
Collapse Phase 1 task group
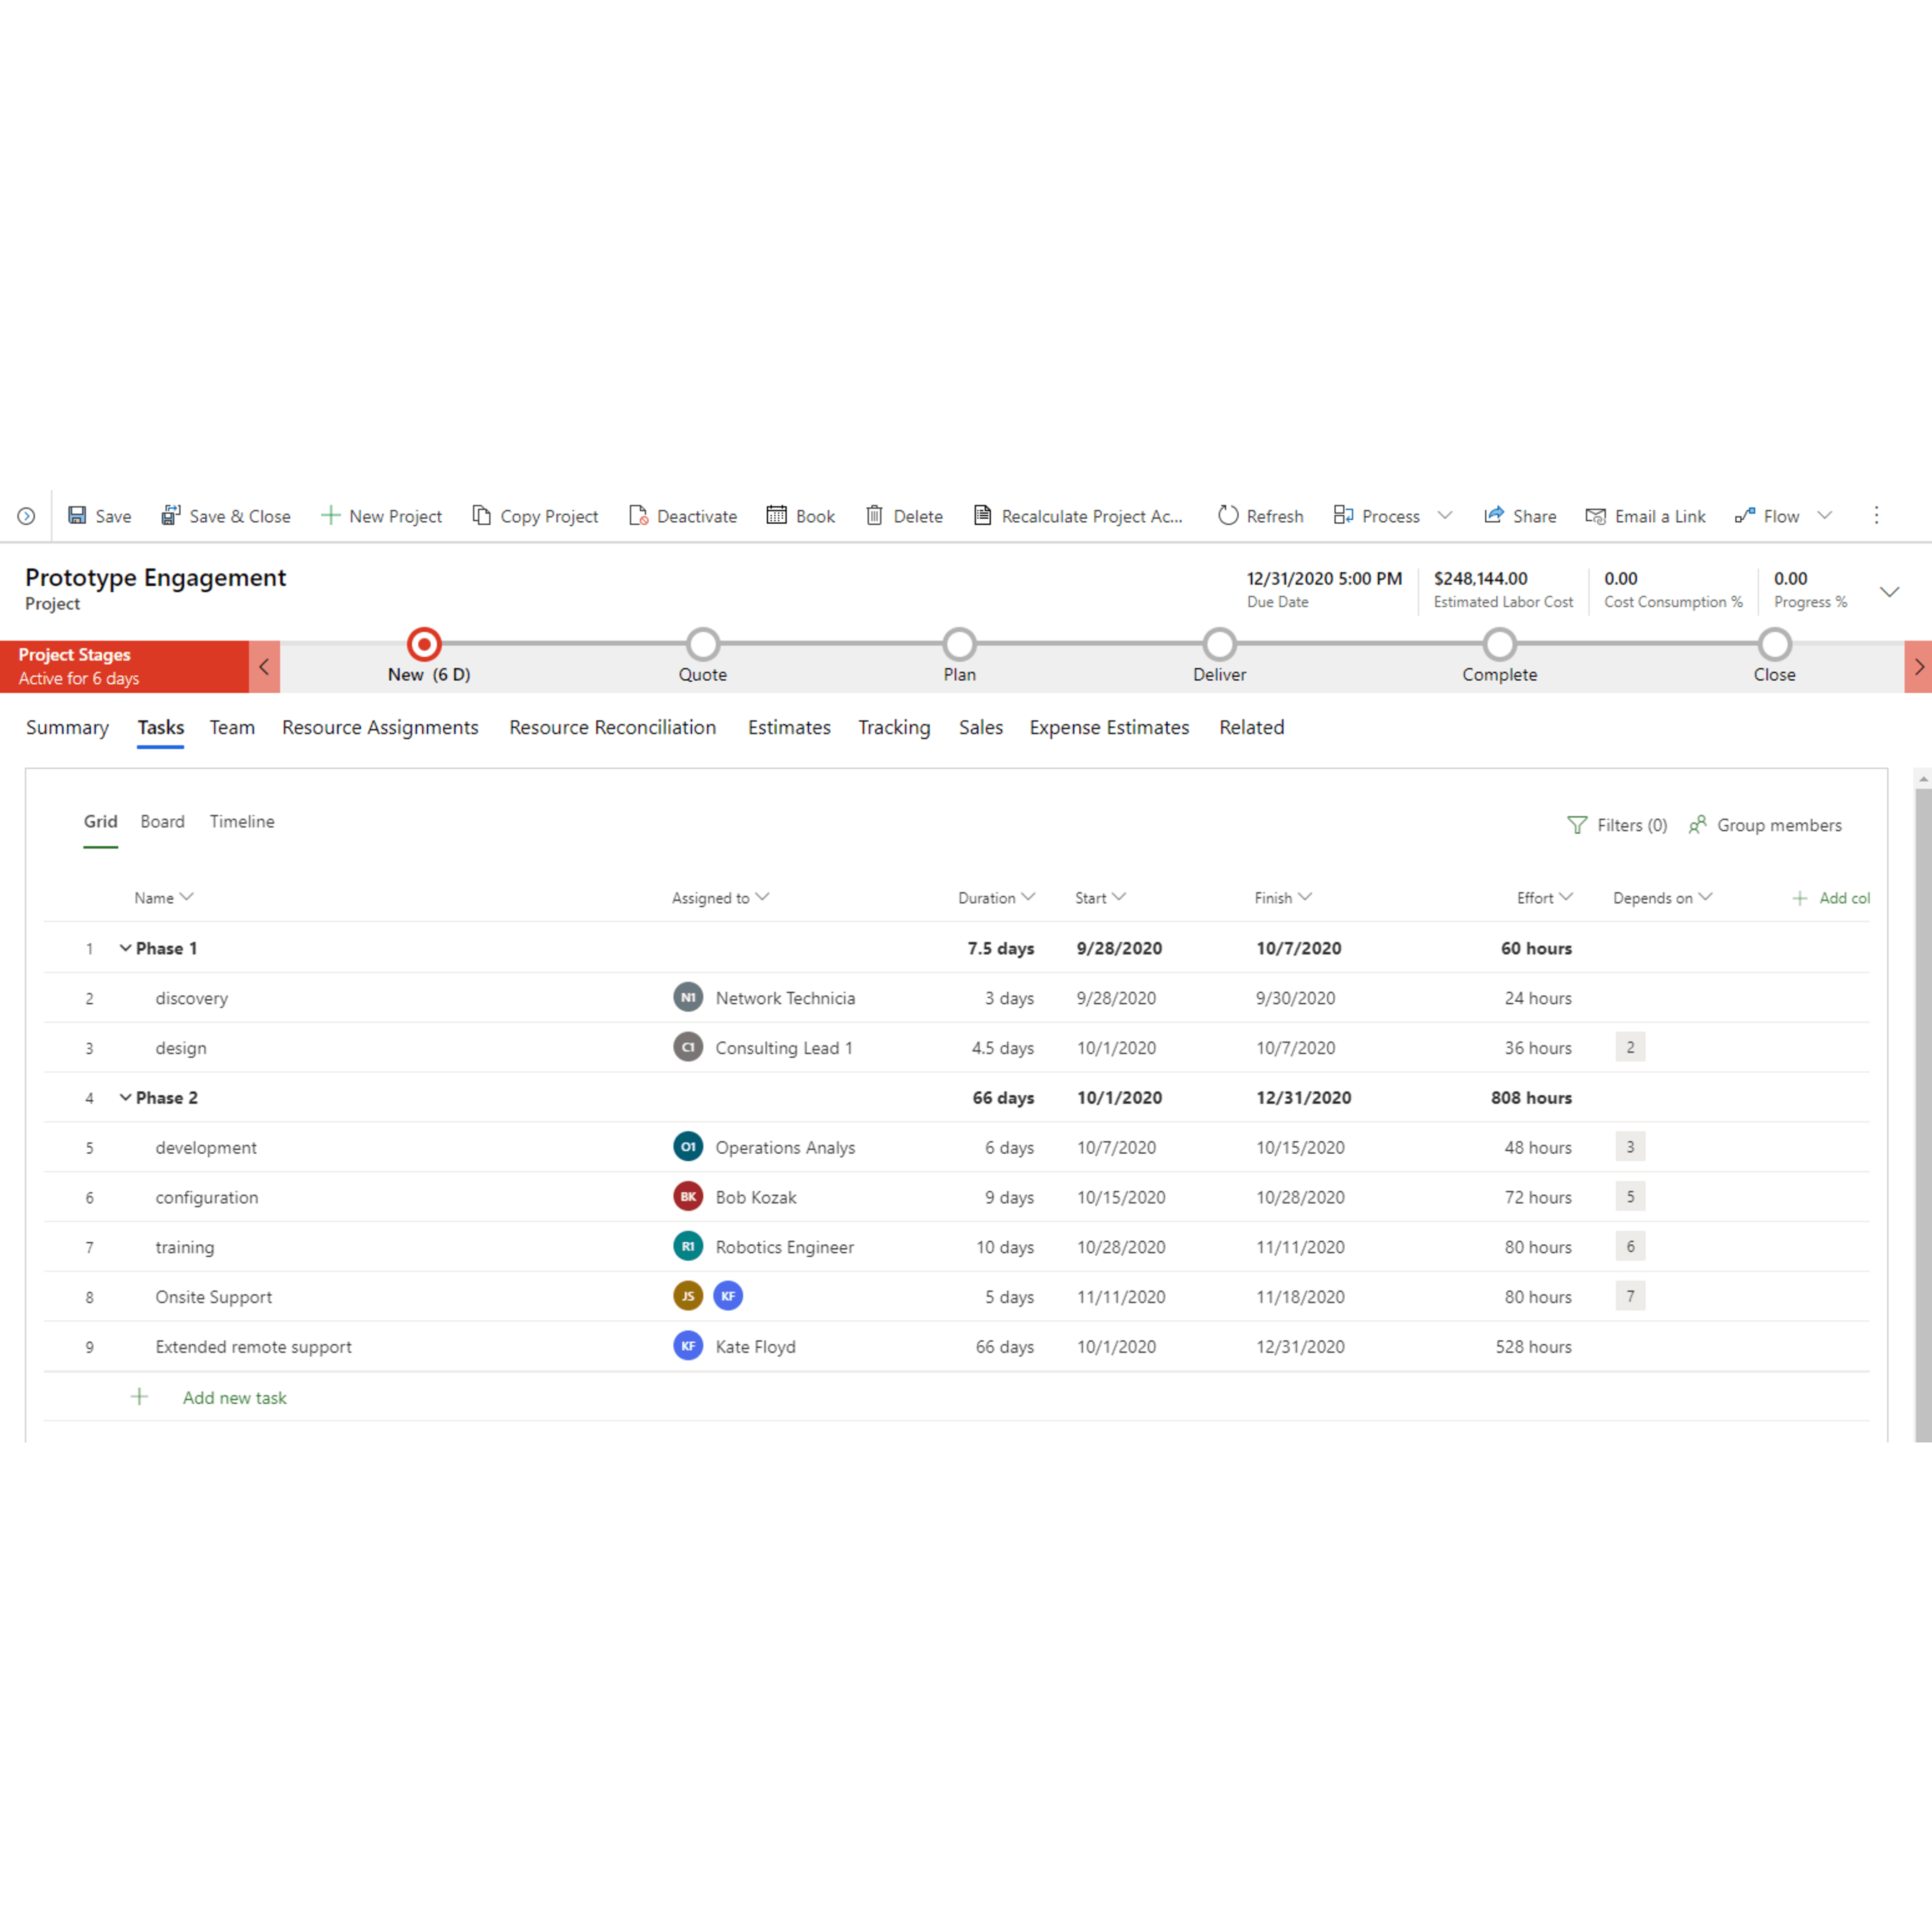point(125,947)
